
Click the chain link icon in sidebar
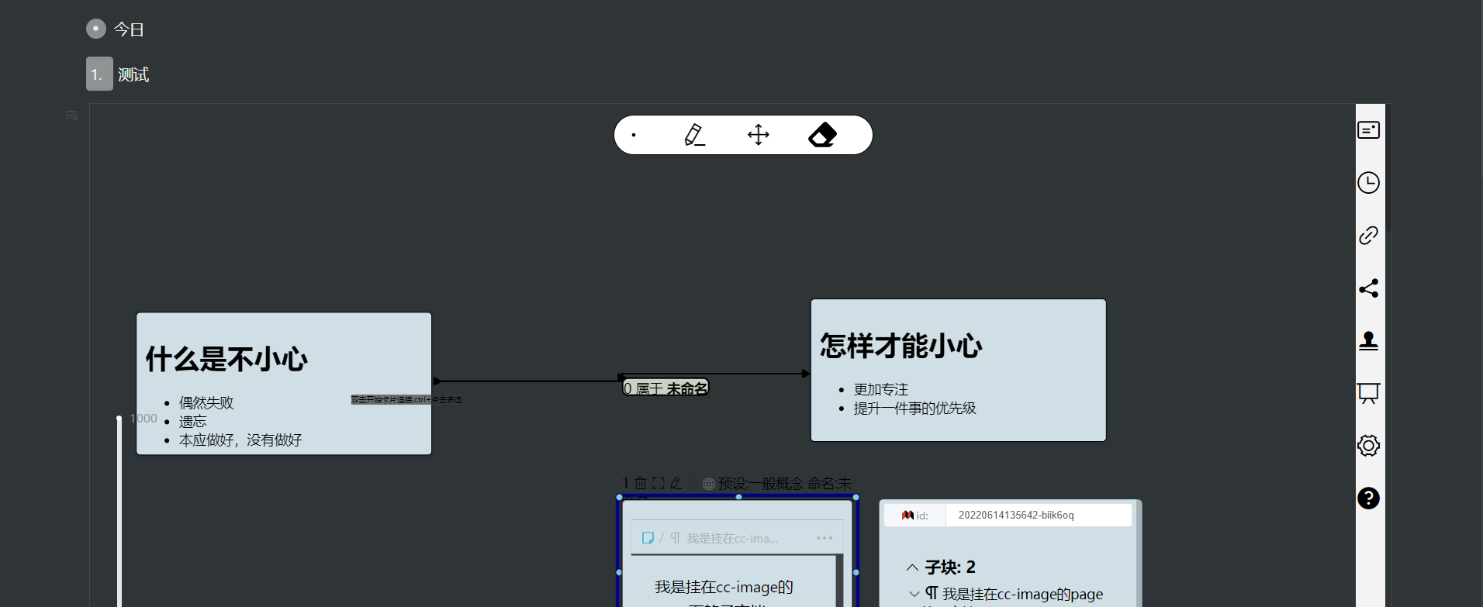point(1368,236)
